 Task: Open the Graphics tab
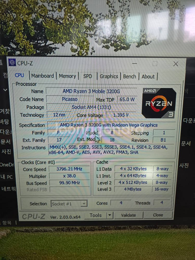[109, 76]
